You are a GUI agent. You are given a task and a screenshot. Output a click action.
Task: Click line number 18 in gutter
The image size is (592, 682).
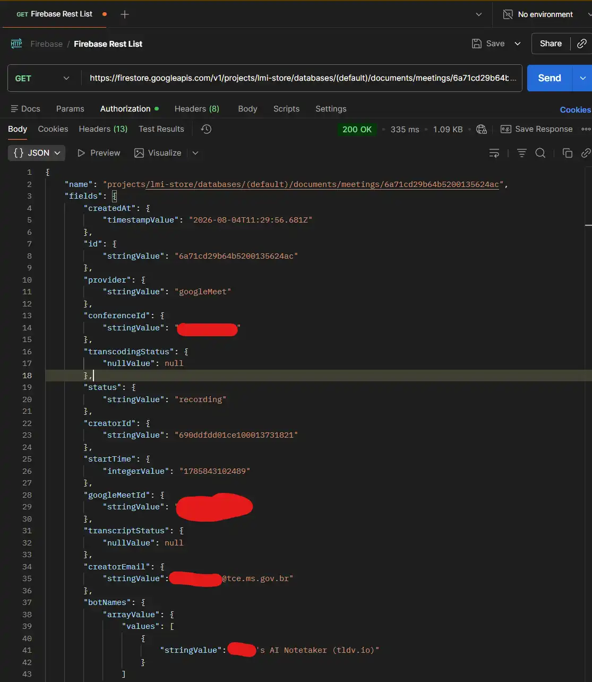(x=27, y=376)
